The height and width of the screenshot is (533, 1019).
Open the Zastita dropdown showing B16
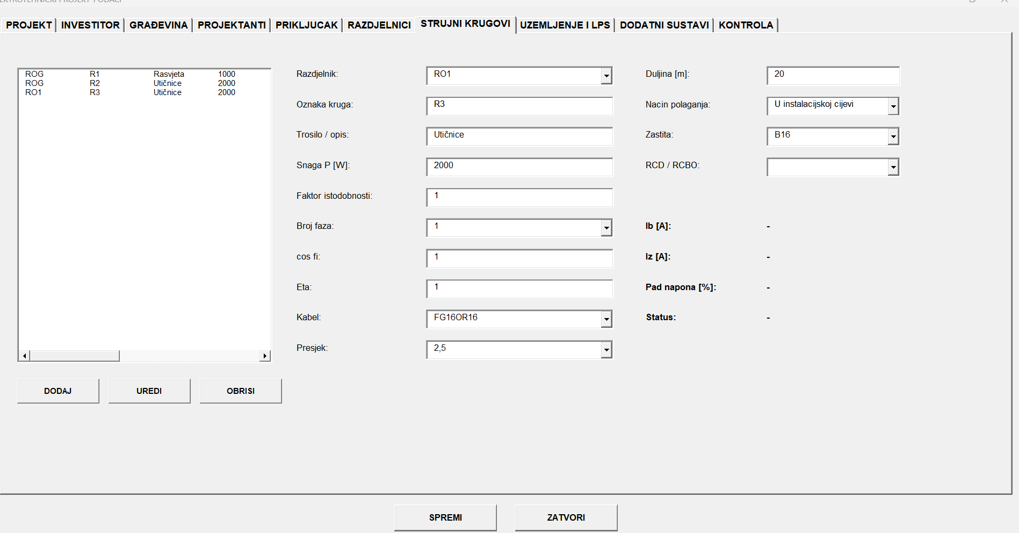click(x=893, y=136)
